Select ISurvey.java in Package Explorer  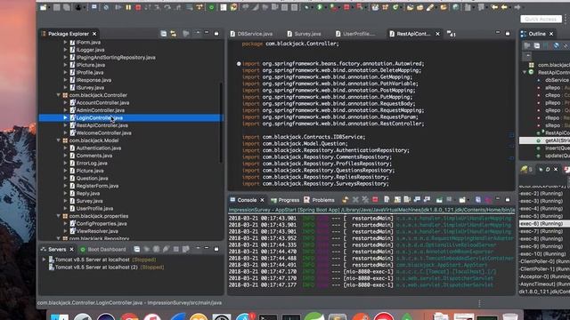point(90,87)
